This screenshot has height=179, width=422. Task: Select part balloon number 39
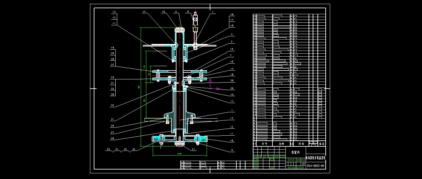112,53
